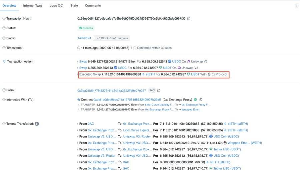Copy the From address to clipboard
The width and height of the screenshot is (300, 176).
159,90
